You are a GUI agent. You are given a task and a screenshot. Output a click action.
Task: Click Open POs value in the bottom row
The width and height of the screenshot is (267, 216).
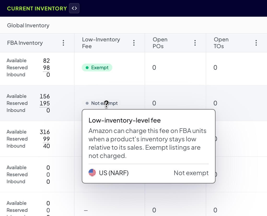[x=154, y=210]
